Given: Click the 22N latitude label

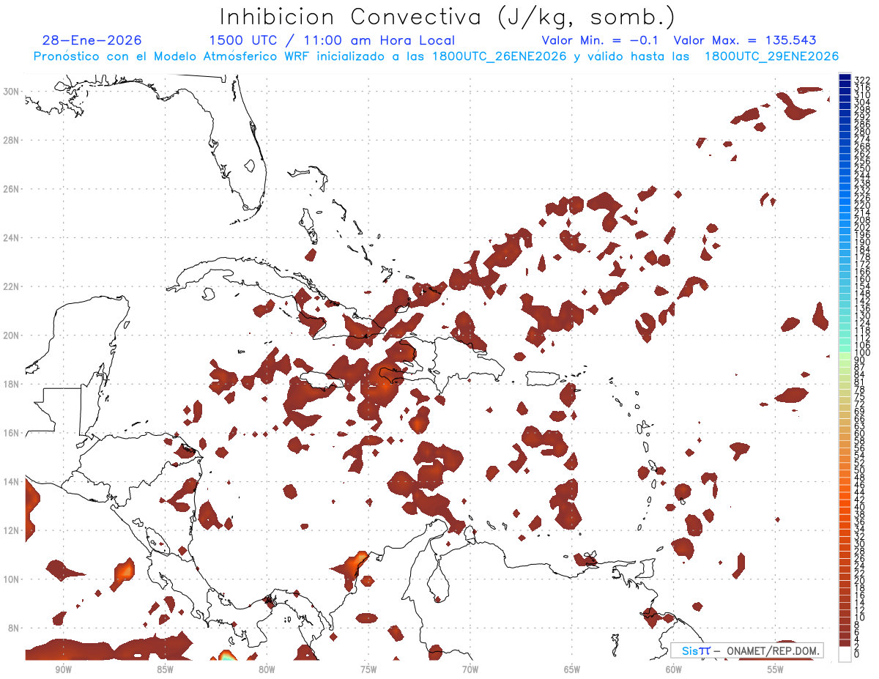Looking at the screenshot, I should pyautogui.click(x=12, y=286).
